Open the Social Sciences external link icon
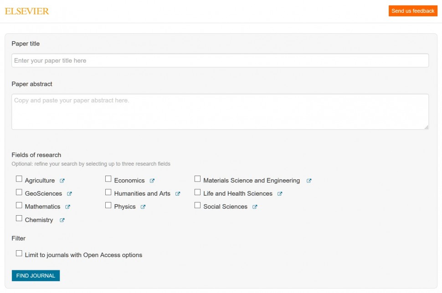 tap(254, 207)
